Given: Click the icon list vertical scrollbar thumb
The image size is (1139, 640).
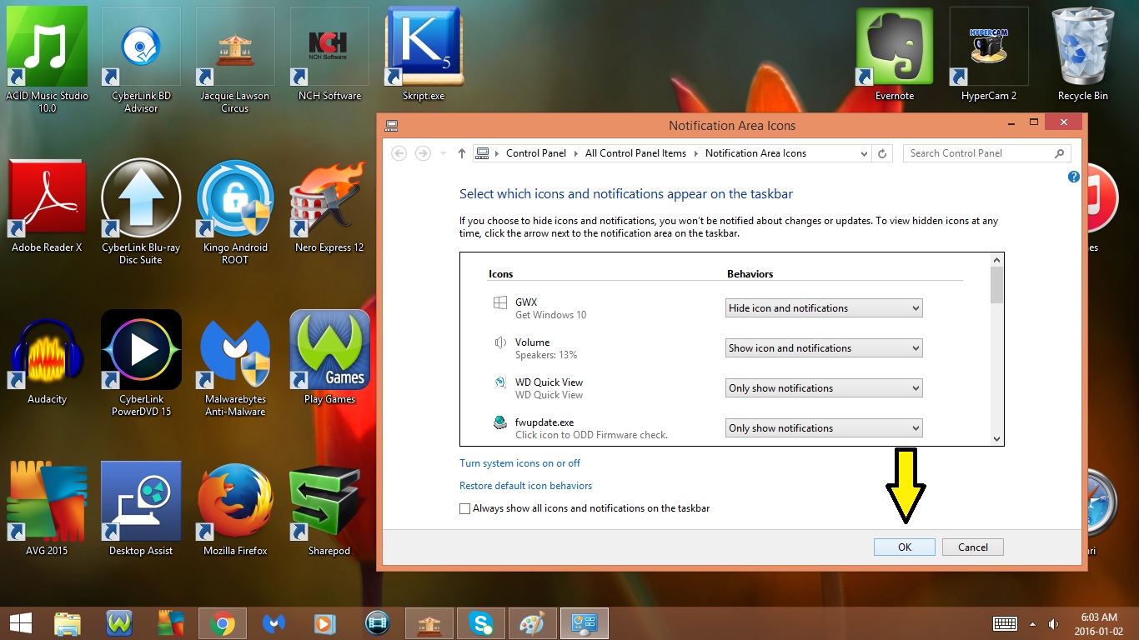Looking at the screenshot, I should 996,285.
